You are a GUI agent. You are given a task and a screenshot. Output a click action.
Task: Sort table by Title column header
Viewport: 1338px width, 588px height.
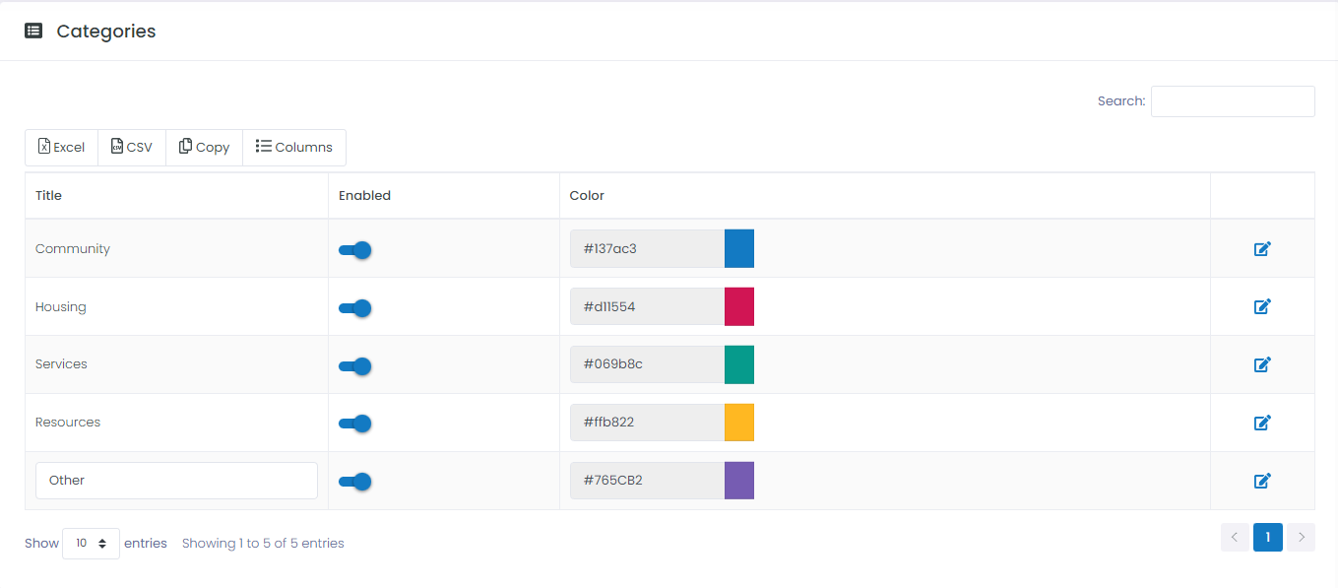(48, 195)
